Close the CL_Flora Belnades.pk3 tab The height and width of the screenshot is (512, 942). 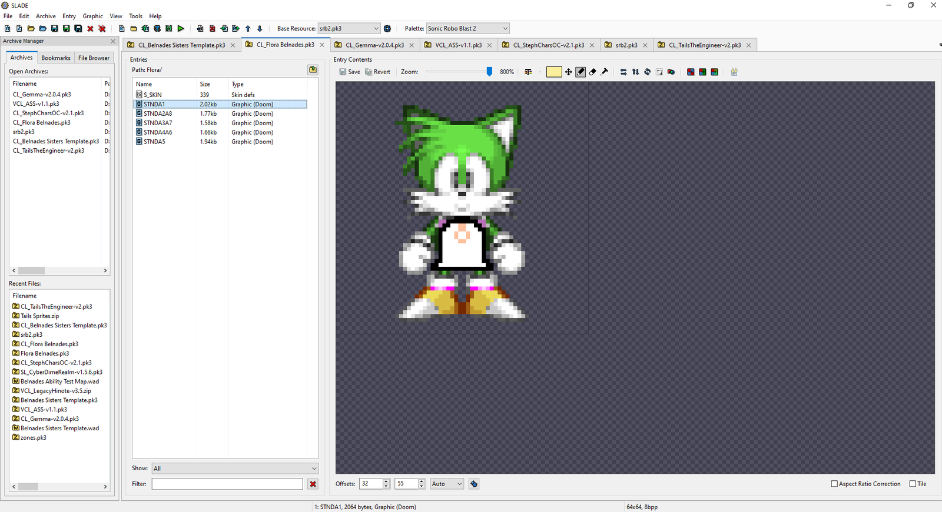322,45
